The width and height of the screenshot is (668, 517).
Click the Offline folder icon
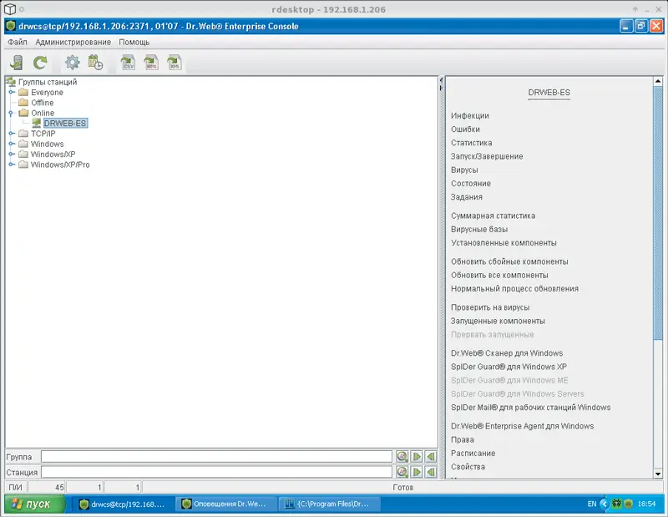coord(23,103)
